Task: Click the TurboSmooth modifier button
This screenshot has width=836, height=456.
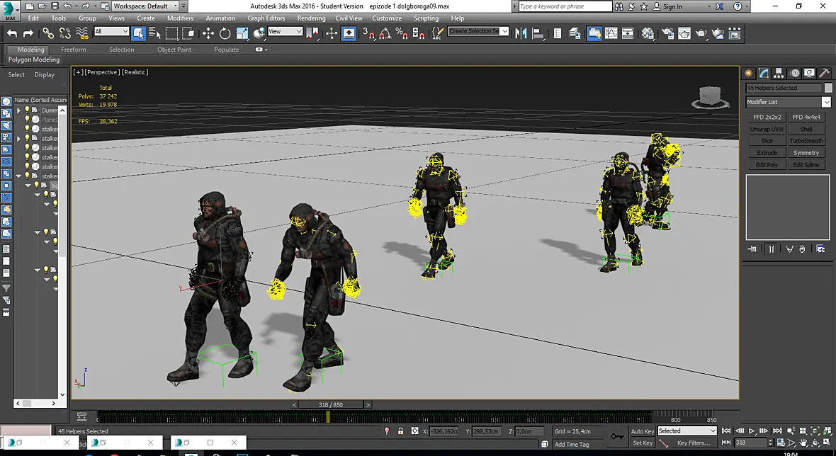Action: coord(806,141)
